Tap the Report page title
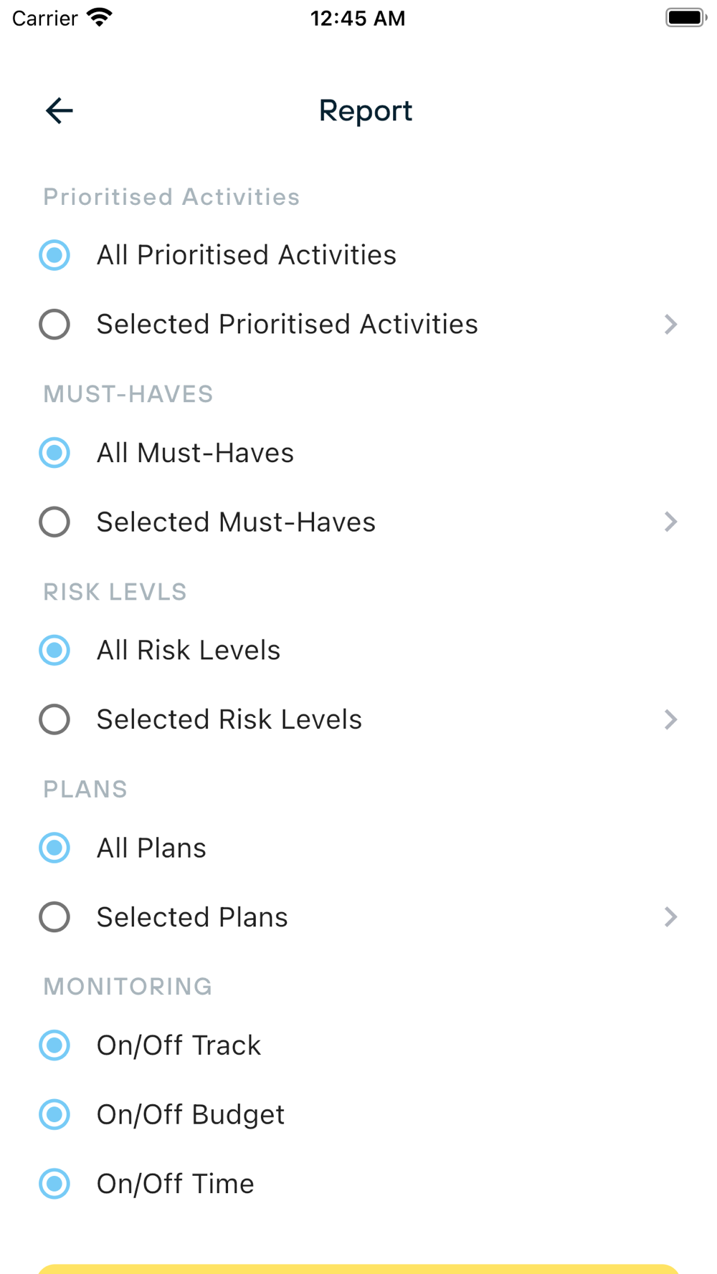 click(x=365, y=111)
